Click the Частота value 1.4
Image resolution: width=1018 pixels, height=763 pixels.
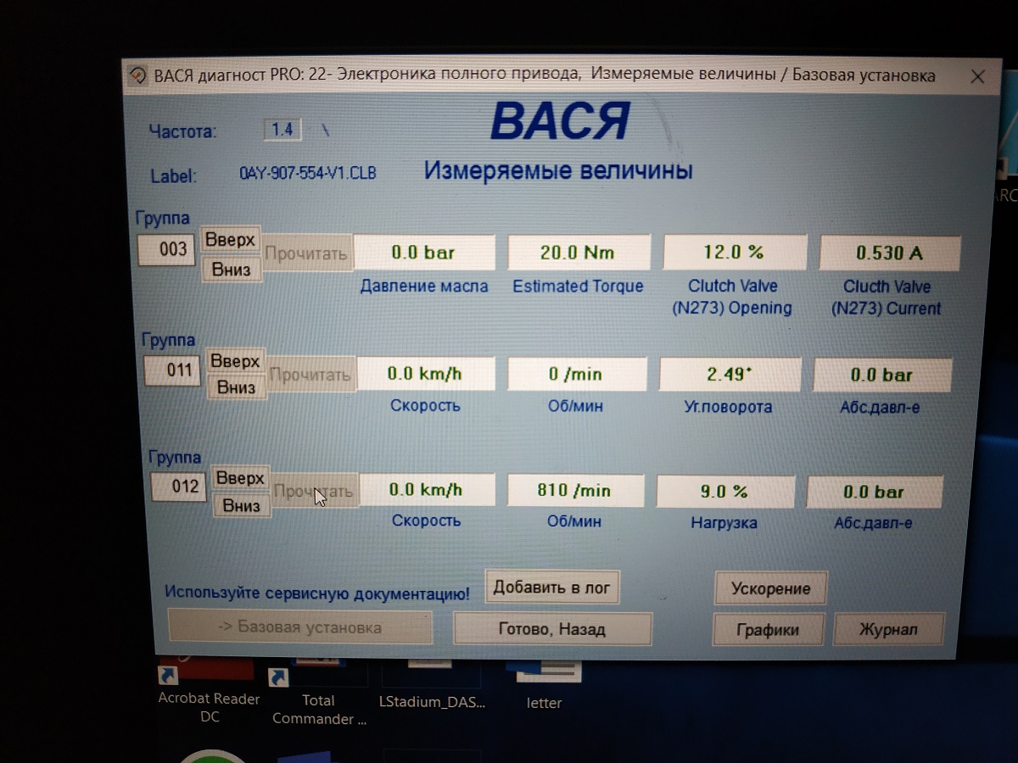(x=282, y=129)
